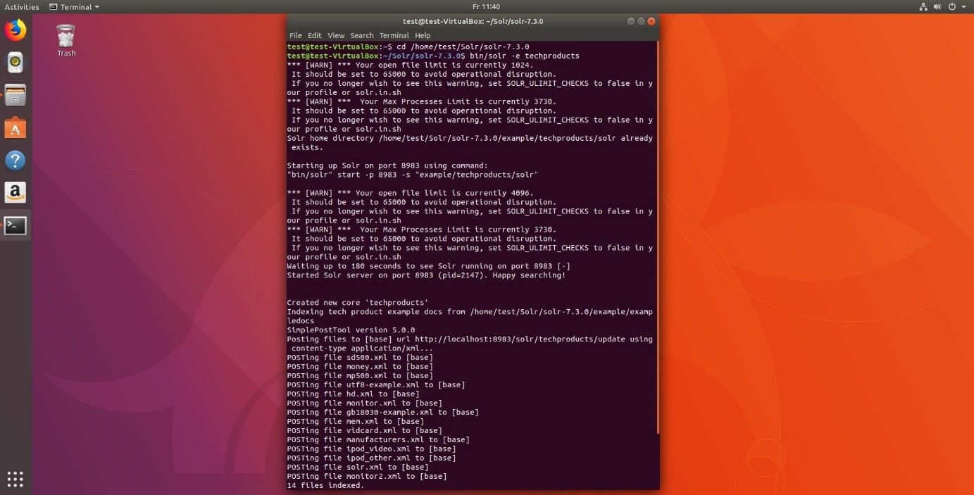The image size is (974, 495).
Task: Click 'POSTing file gb18030-example.xml' line
Action: click(382, 413)
